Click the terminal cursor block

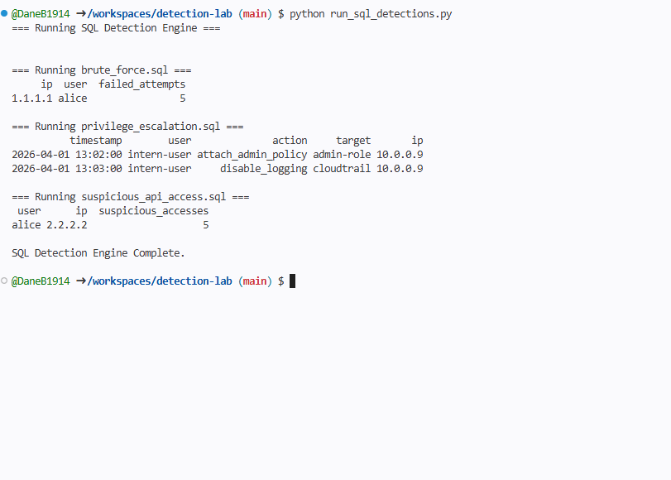[x=292, y=281]
